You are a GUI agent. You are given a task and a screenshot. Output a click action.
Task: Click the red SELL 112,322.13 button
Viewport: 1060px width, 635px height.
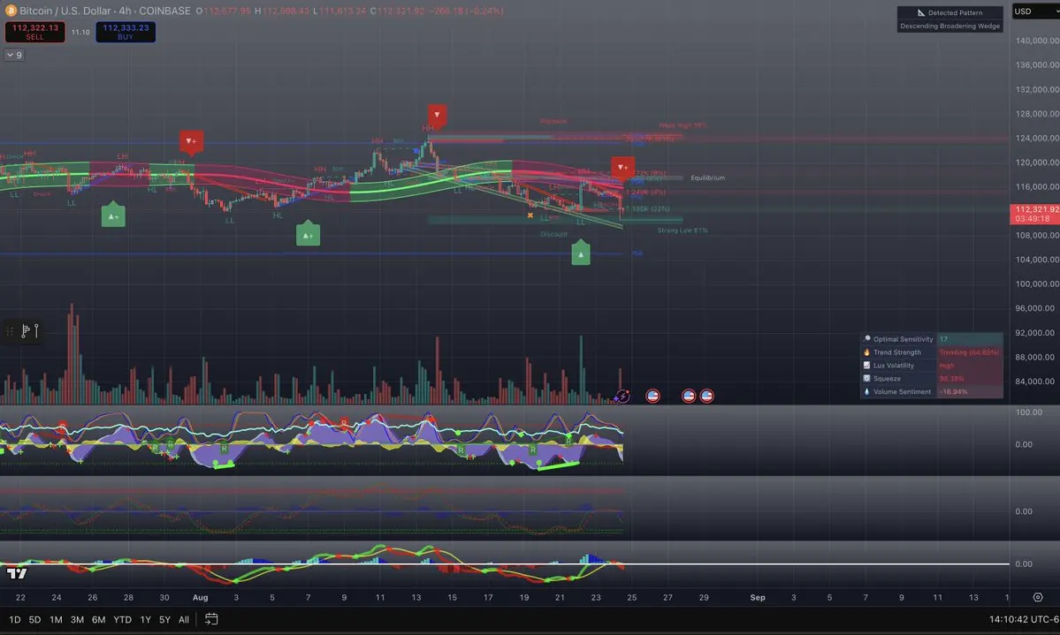(x=35, y=32)
